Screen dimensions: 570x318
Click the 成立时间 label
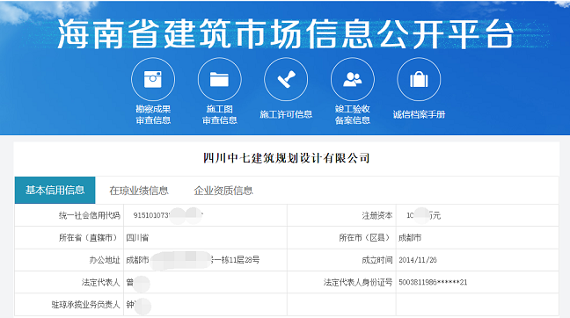click(x=377, y=260)
